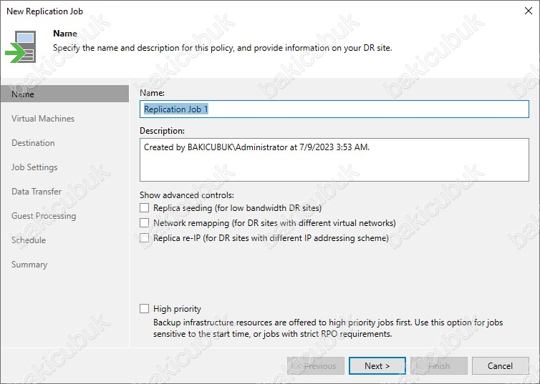Click inside the Description text box
540x384 pixels.
click(x=334, y=159)
